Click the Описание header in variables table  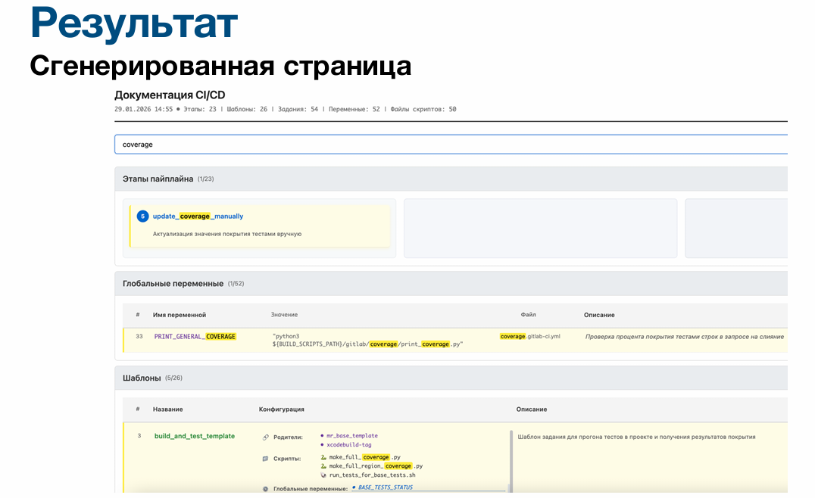[x=599, y=315]
